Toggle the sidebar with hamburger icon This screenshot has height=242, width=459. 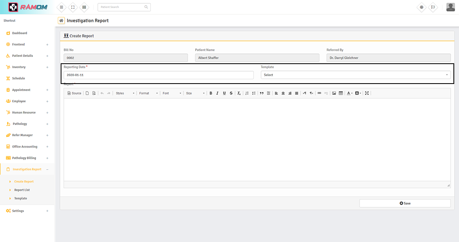tap(61, 7)
